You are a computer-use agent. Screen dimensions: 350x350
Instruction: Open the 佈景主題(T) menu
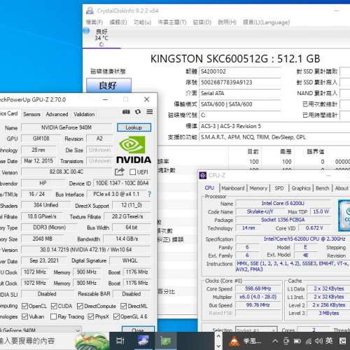click(x=172, y=22)
